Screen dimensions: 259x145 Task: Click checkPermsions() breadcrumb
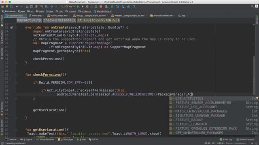59,20
